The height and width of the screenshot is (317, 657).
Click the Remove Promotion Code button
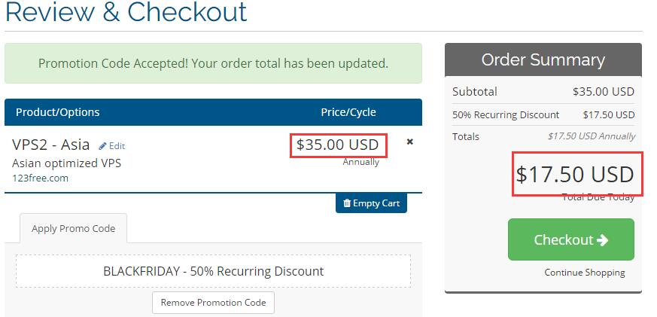(214, 303)
